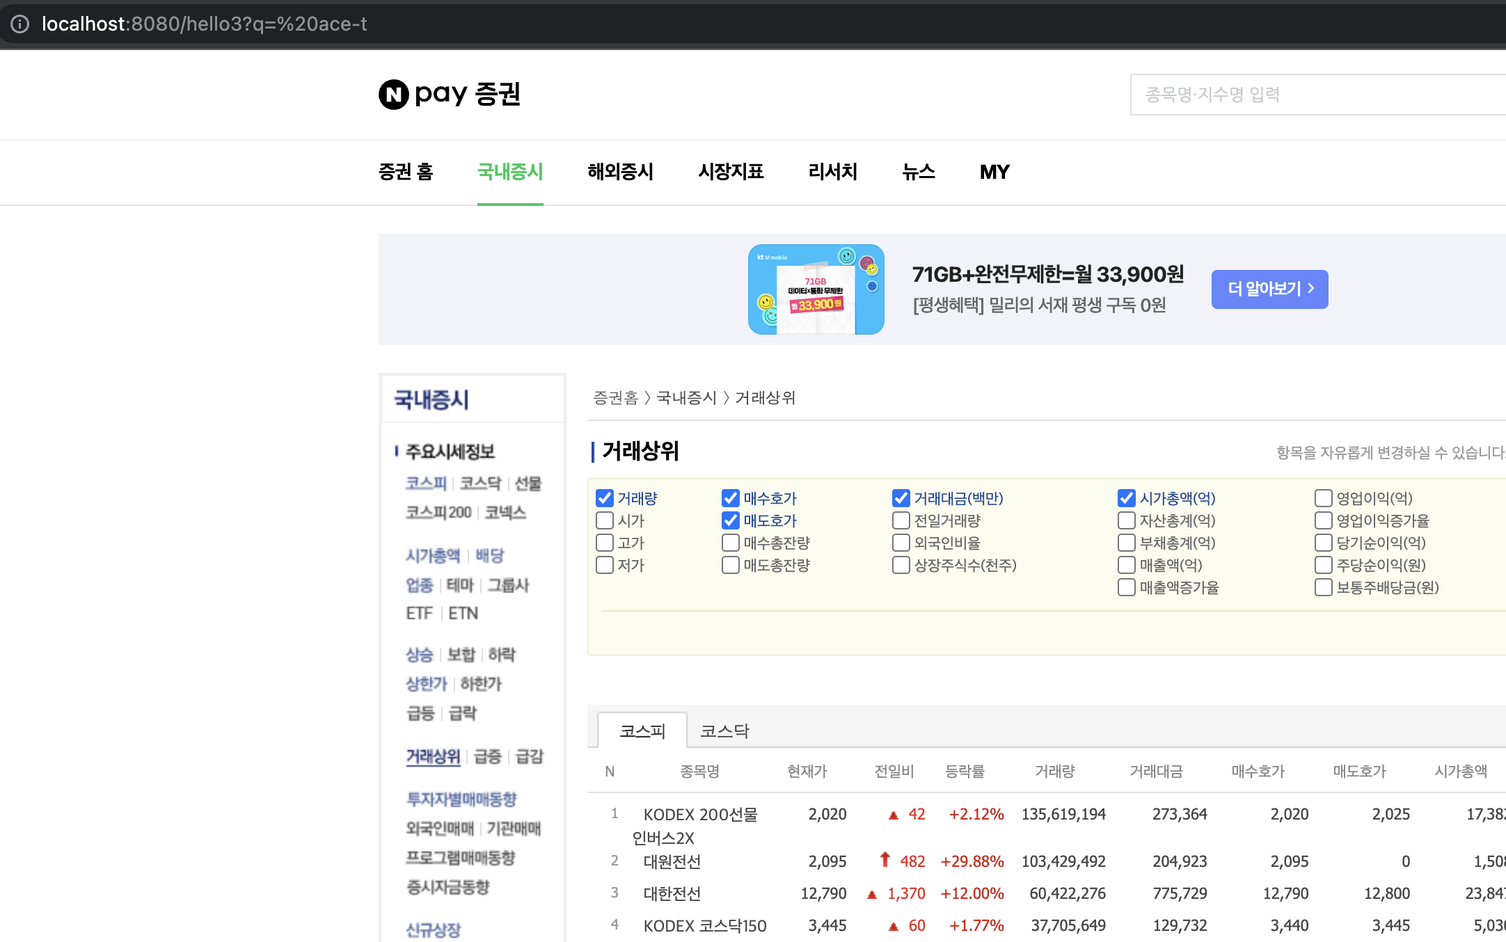Click the red up arrow for 대한전선
Image resolution: width=1506 pixels, height=942 pixels.
pos(872,894)
